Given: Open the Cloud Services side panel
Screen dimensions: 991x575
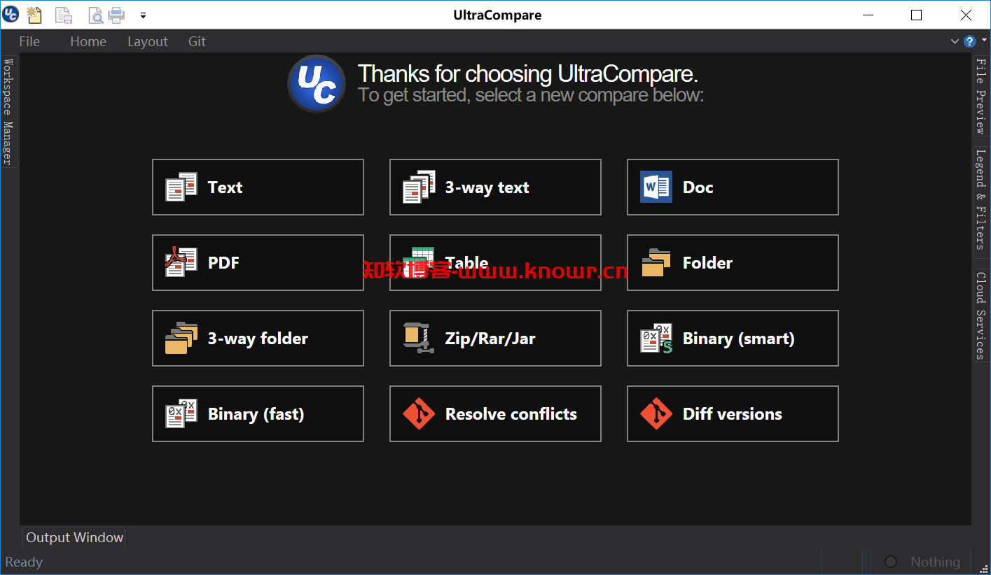Looking at the screenshot, I should [x=980, y=315].
